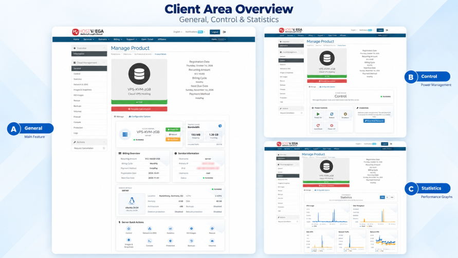Click Power Off tile in Control panel
The height and width of the screenshot is (258, 458).
(332, 126)
